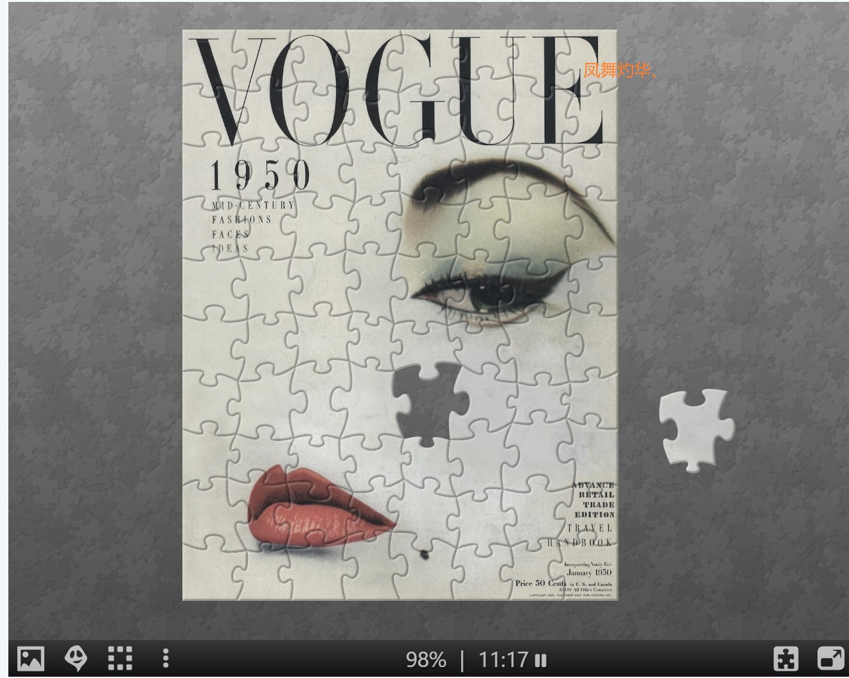Open the puzzle piece settings icon
The width and height of the screenshot is (849, 678).
786,659
